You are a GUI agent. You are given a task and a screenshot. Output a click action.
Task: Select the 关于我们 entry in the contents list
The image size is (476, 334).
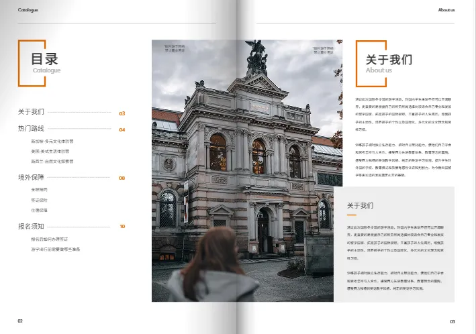click(31, 112)
